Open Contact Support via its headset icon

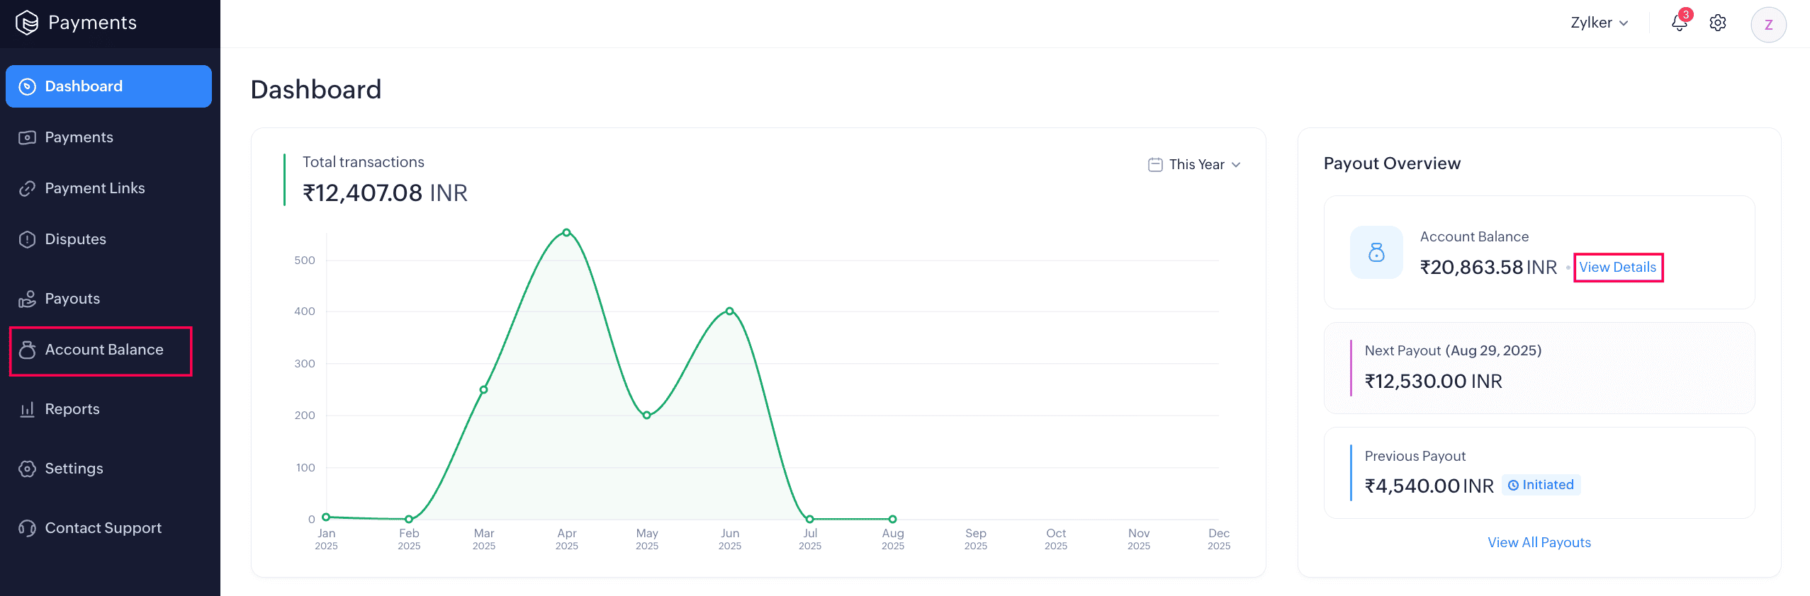26,528
